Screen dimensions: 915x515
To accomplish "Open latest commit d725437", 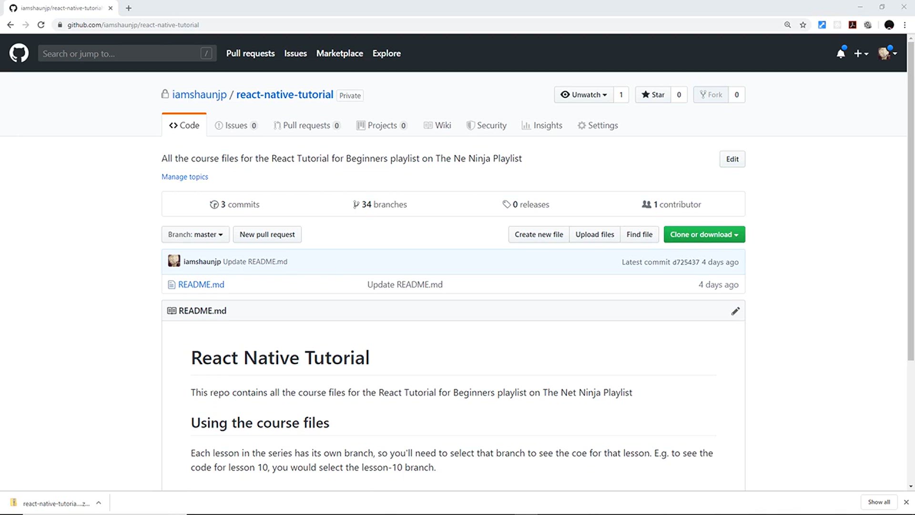I will (686, 262).
